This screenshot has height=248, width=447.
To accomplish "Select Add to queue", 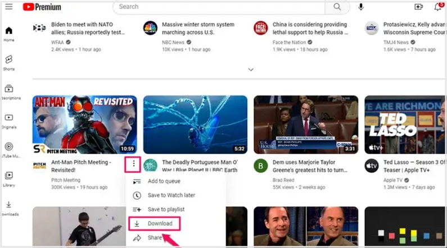I will point(175,181).
